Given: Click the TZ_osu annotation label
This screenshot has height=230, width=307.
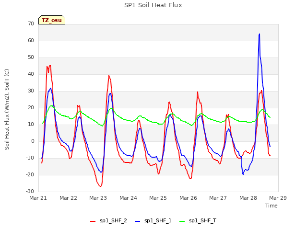Looking at the screenshot, I should click(x=52, y=20).
